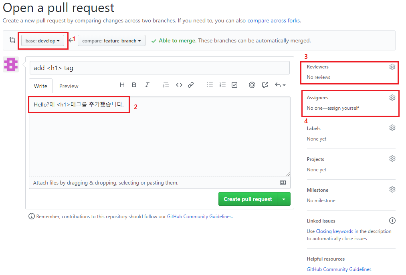Viewport: 406px width, 275px height.
Task: Insert heading with the H toolbar icon
Action: (x=122, y=85)
